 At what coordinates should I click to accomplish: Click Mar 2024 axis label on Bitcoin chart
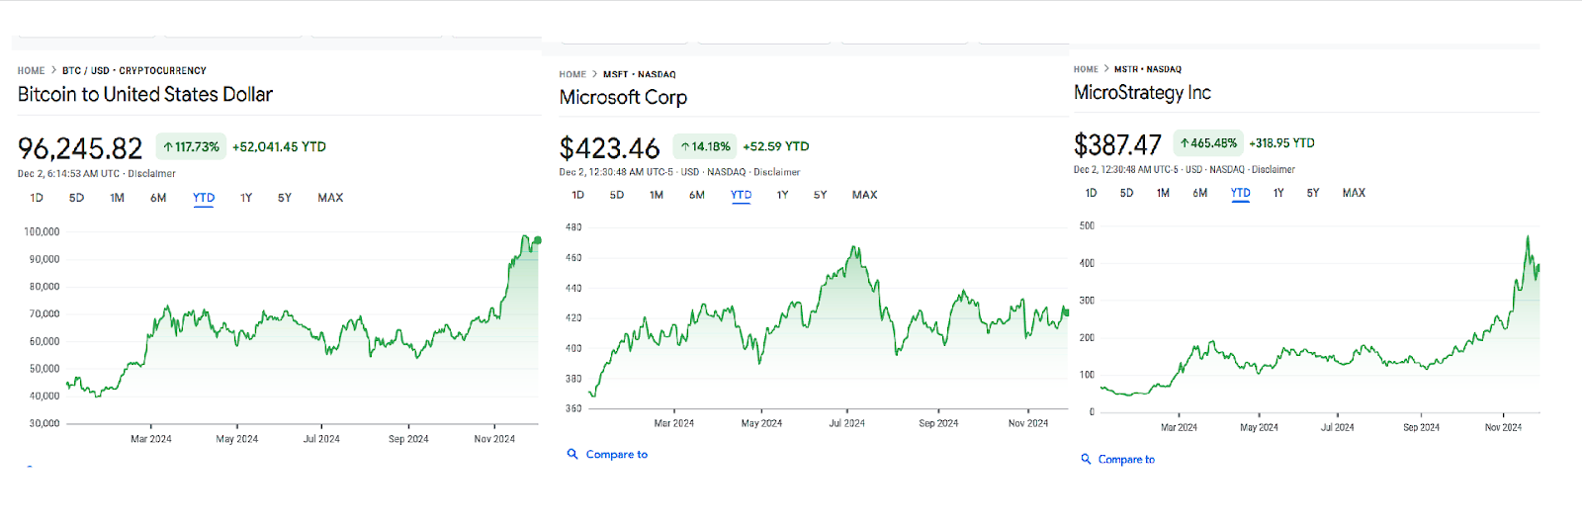tap(151, 439)
